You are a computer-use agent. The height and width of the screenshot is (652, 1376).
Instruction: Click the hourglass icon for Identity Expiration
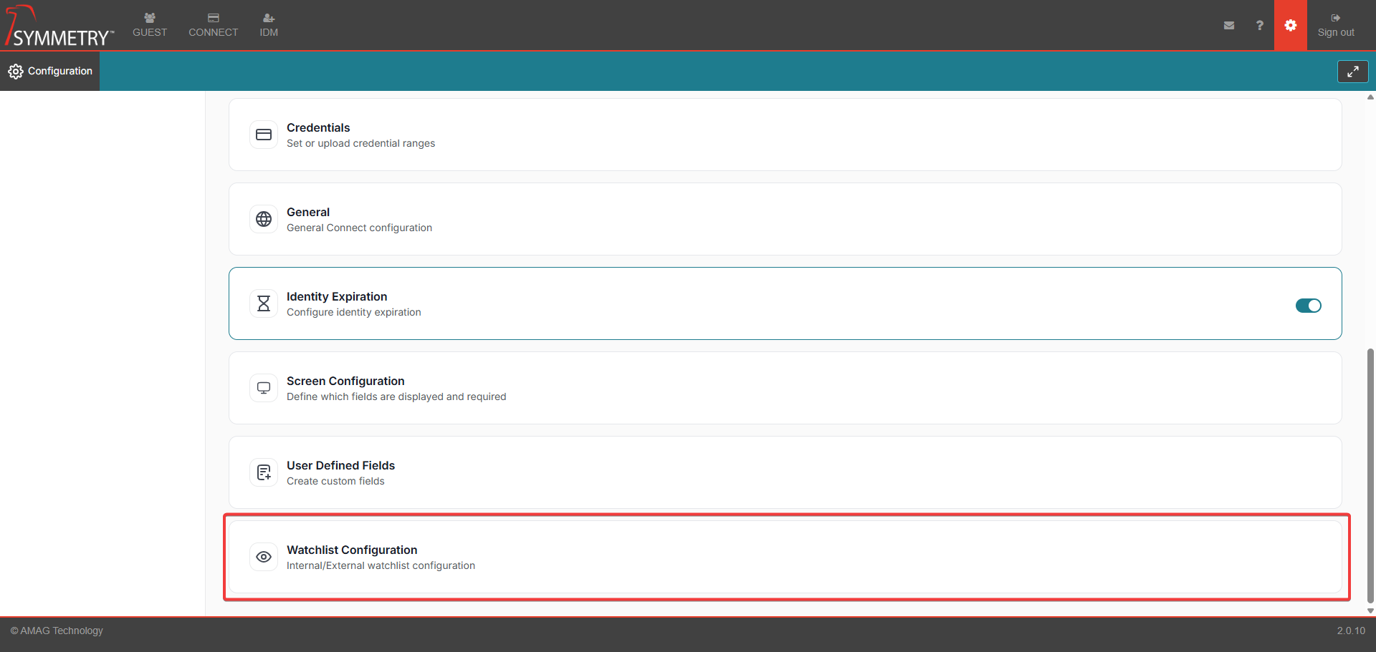point(264,303)
